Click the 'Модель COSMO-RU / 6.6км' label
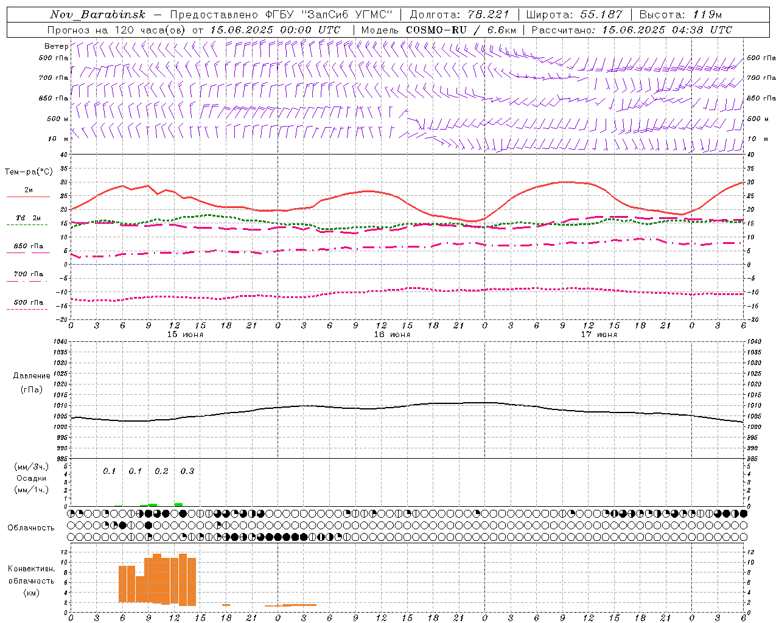Viewport: 779px width, 623px height. (x=439, y=30)
